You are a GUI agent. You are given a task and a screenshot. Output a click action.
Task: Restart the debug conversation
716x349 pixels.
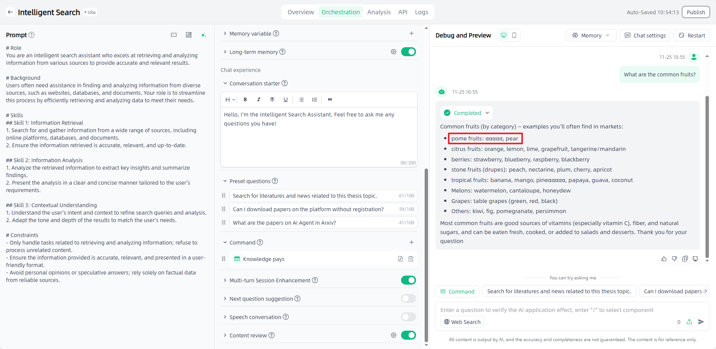[x=692, y=35]
